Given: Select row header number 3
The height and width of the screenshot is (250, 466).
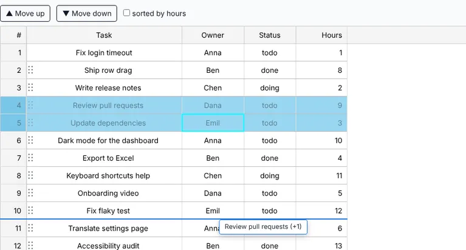Looking at the screenshot, I should pos(13,87).
